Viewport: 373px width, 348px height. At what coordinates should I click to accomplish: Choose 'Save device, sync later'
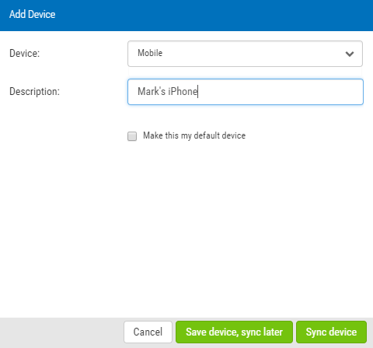coord(234,332)
